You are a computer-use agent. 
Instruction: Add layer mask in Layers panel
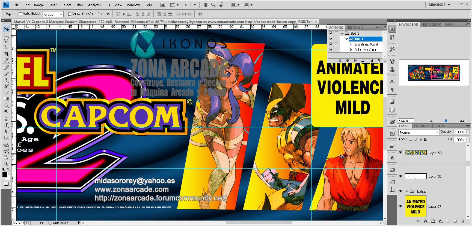coord(433,221)
